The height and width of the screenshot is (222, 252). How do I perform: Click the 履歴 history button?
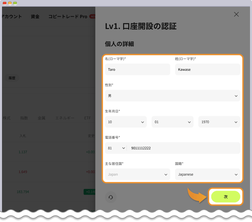(x=12, y=78)
